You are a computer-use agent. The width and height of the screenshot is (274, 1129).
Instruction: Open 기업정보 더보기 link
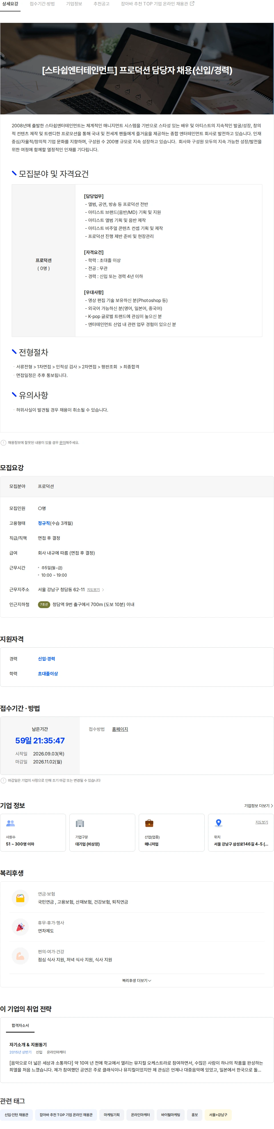click(x=258, y=805)
